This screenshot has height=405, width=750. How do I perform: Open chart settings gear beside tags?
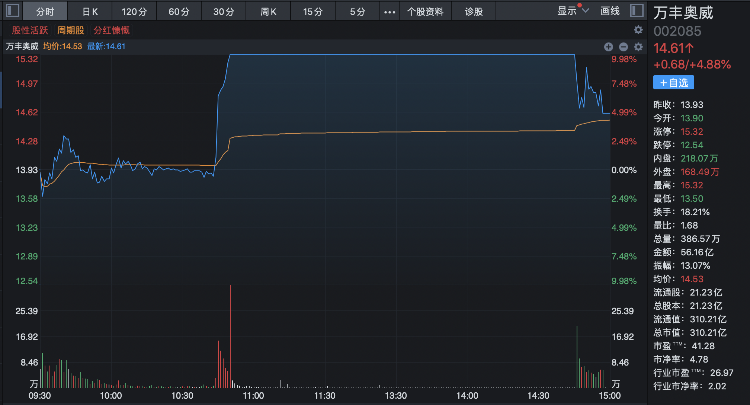click(x=638, y=30)
